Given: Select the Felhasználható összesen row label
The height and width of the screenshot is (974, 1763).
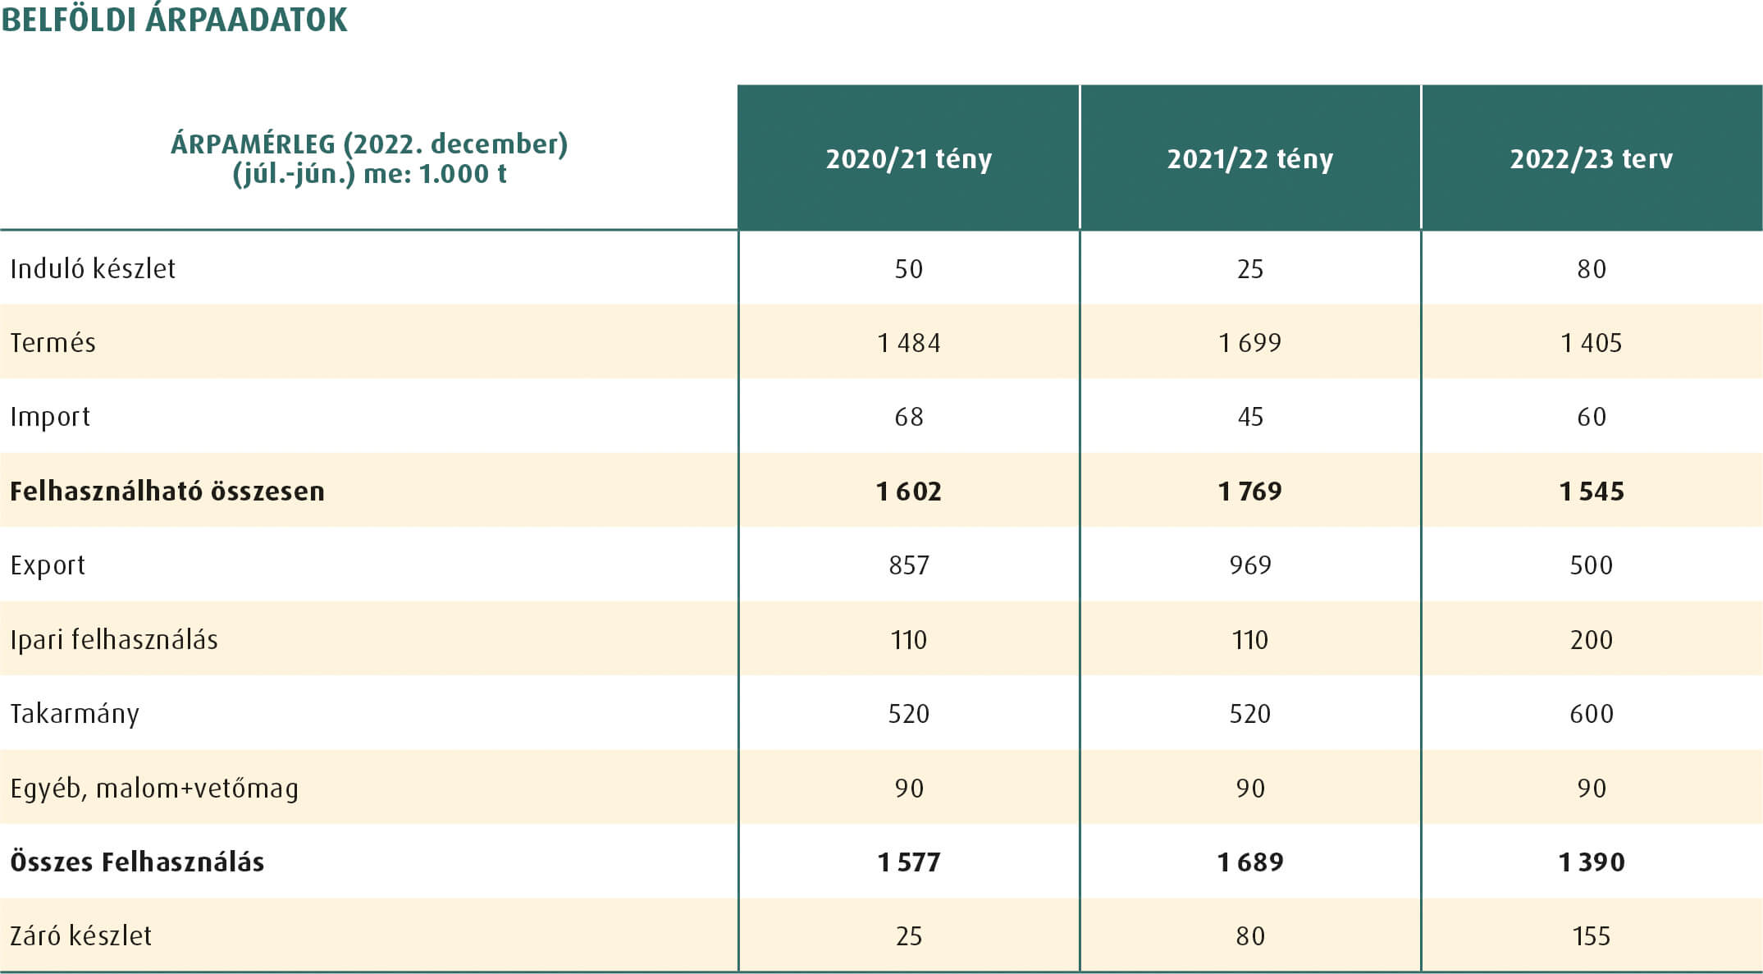Looking at the screenshot, I should tap(167, 492).
